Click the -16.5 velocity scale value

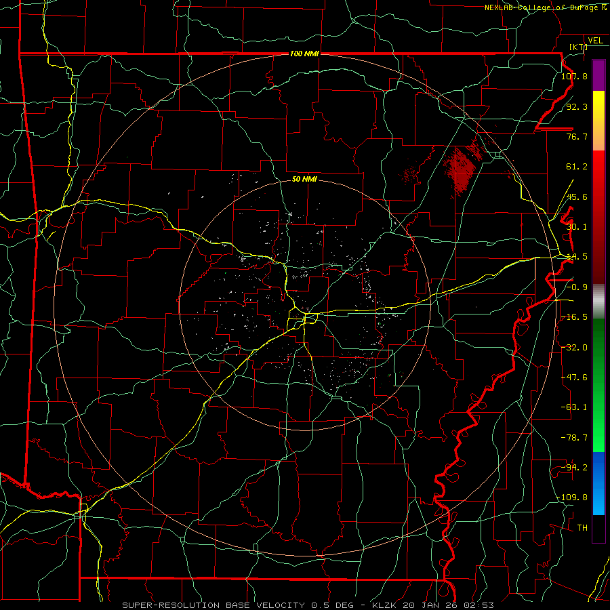574,317
